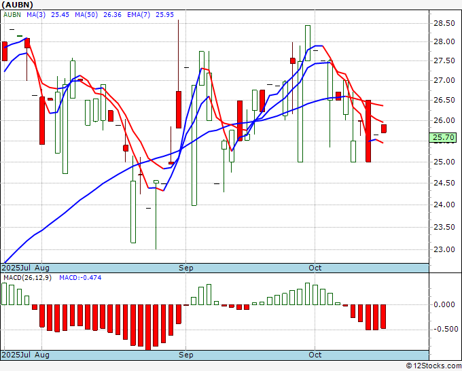Screen dimensions: 462x371
Task: Click the MA(3) value 25.45
Action: (60, 15)
